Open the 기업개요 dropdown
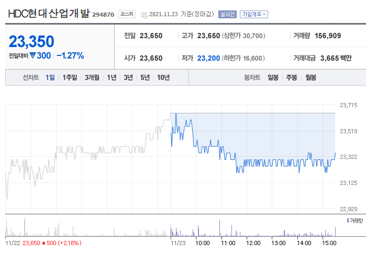This screenshot has height=255, width=366. pos(254,15)
